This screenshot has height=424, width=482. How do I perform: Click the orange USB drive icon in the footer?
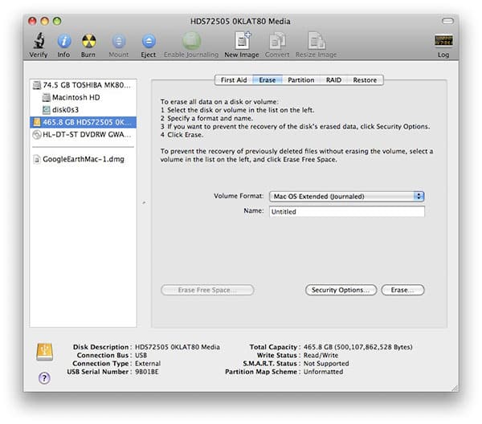point(44,352)
